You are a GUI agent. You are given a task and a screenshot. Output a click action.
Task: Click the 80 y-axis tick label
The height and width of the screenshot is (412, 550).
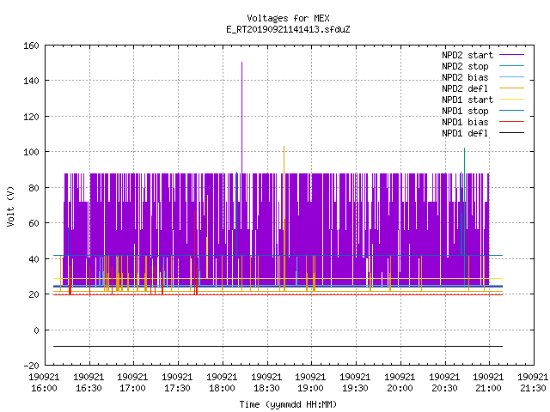(34, 188)
